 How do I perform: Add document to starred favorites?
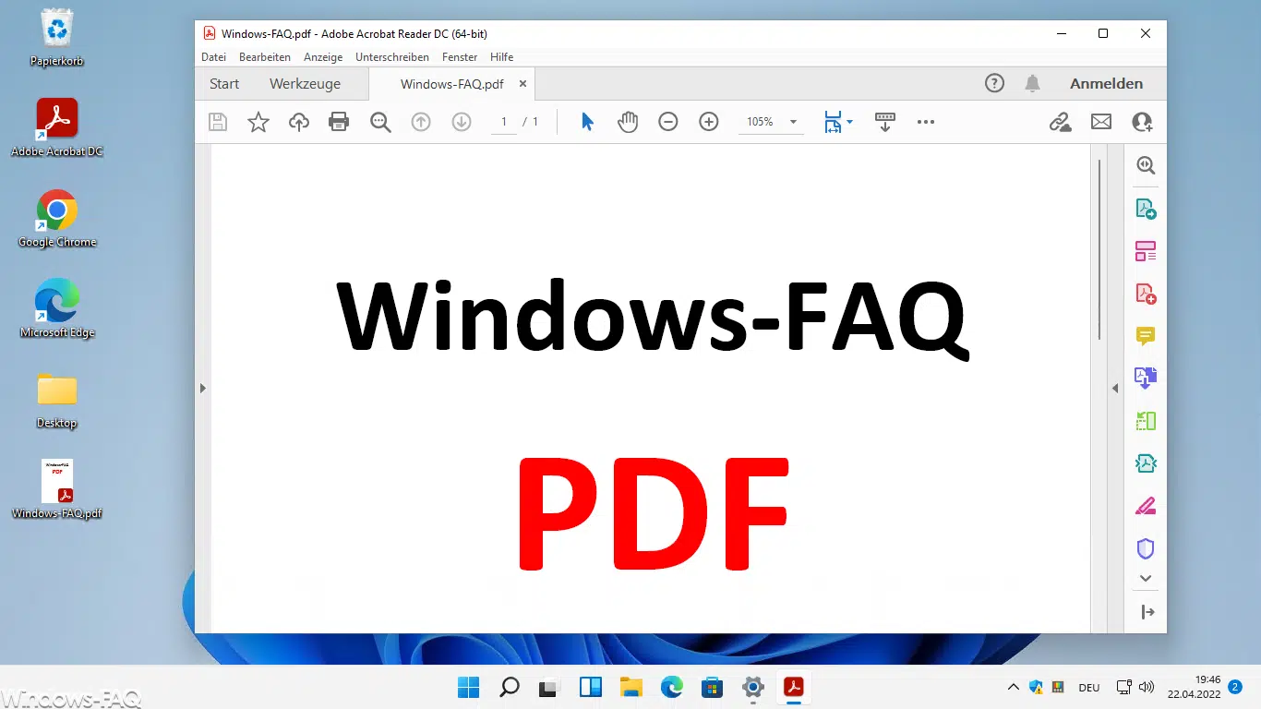click(x=258, y=122)
